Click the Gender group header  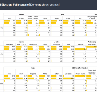pyautogui.click(x=21, y=14)
